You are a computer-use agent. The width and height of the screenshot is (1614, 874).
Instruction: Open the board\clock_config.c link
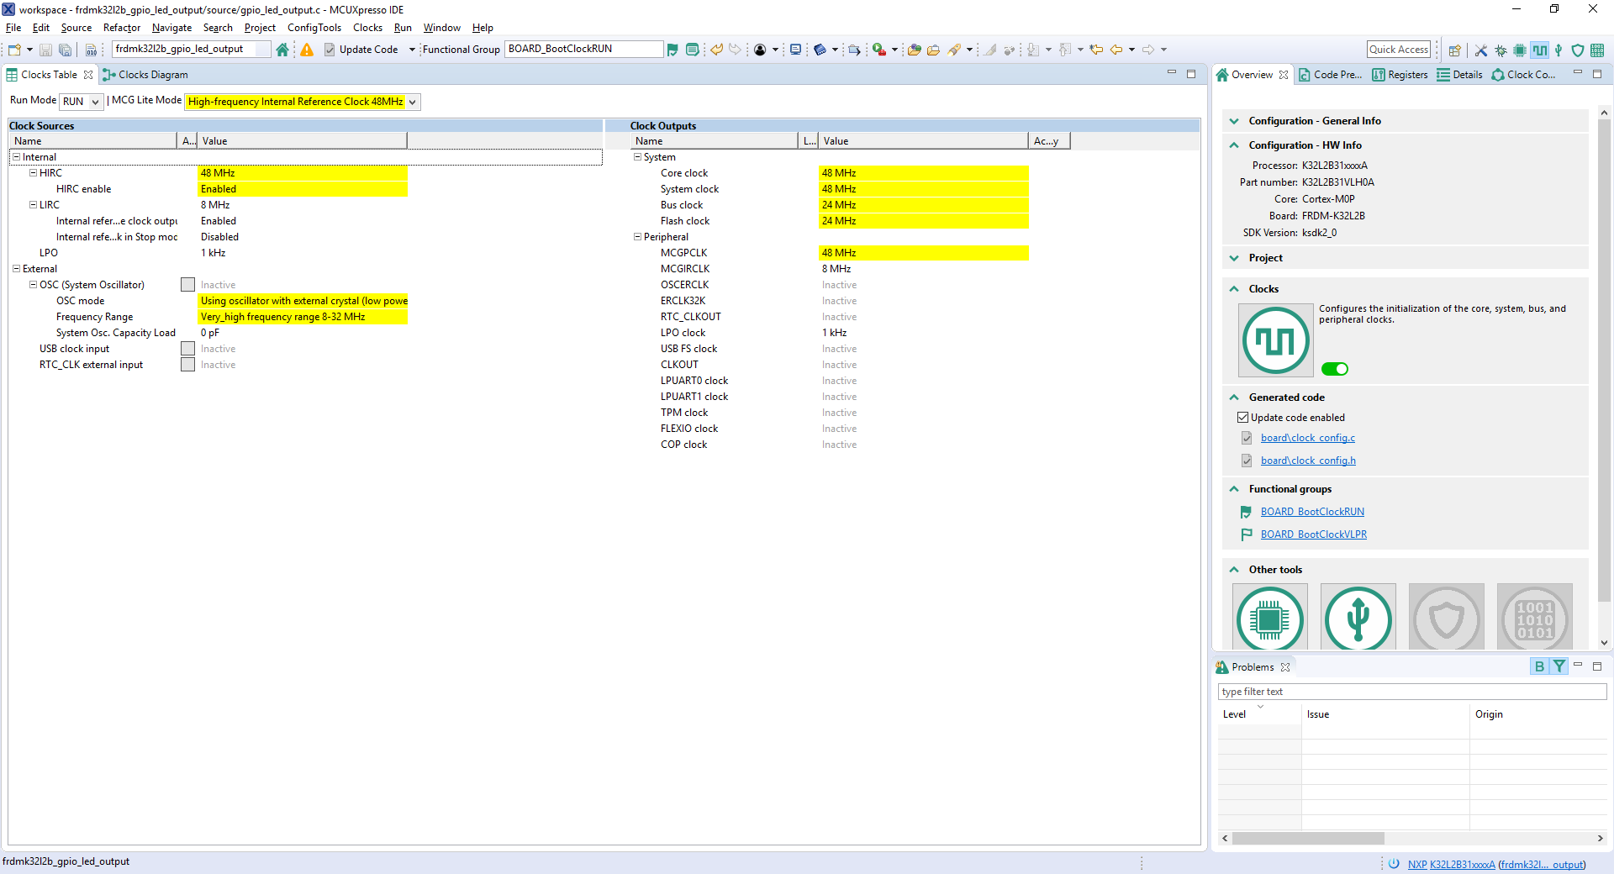click(1307, 438)
